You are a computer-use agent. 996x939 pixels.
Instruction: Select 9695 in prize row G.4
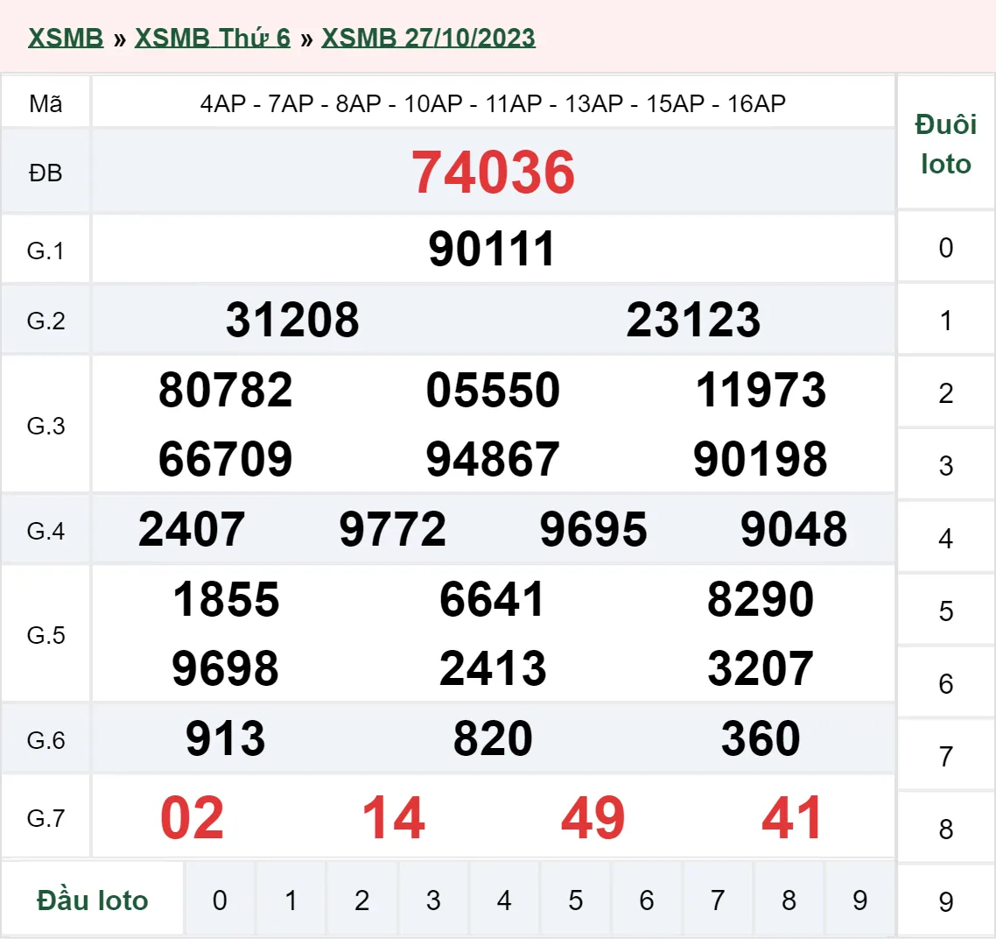pos(593,528)
